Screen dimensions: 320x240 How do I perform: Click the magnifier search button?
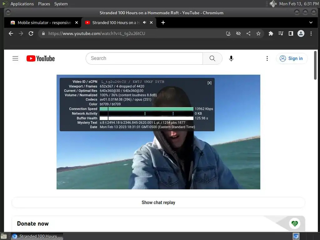click(212, 58)
